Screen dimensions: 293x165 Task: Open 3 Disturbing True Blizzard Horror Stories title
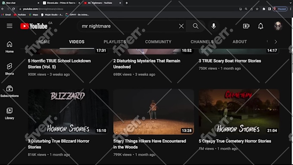59,144
